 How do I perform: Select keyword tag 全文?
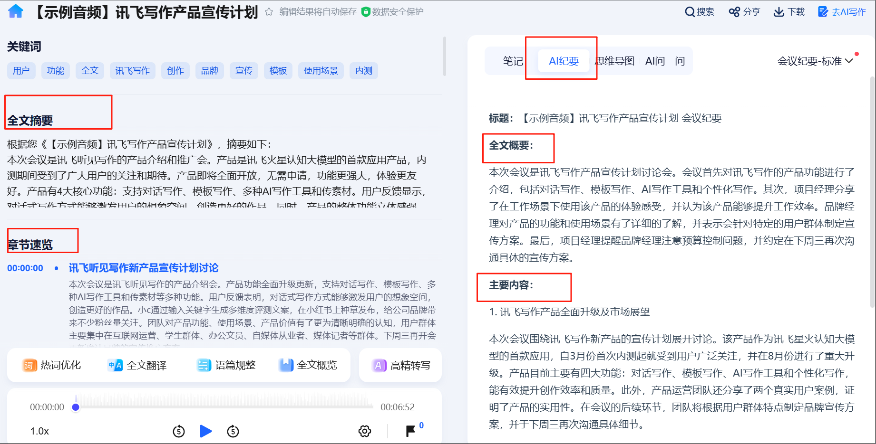90,71
